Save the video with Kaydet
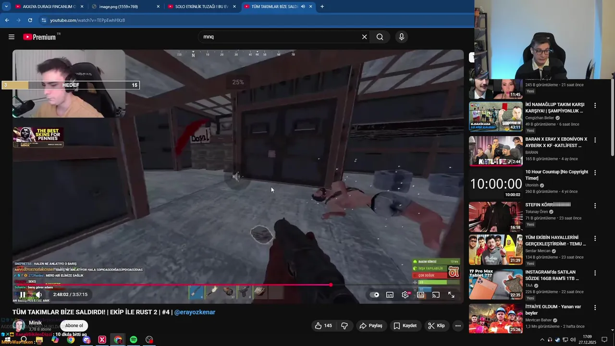The height and width of the screenshot is (346, 615). click(x=405, y=326)
